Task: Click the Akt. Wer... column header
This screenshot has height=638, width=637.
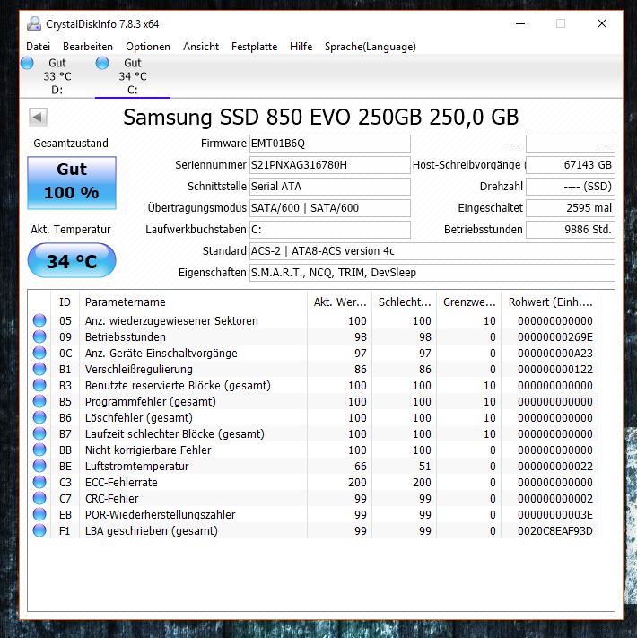Action: (340, 302)
